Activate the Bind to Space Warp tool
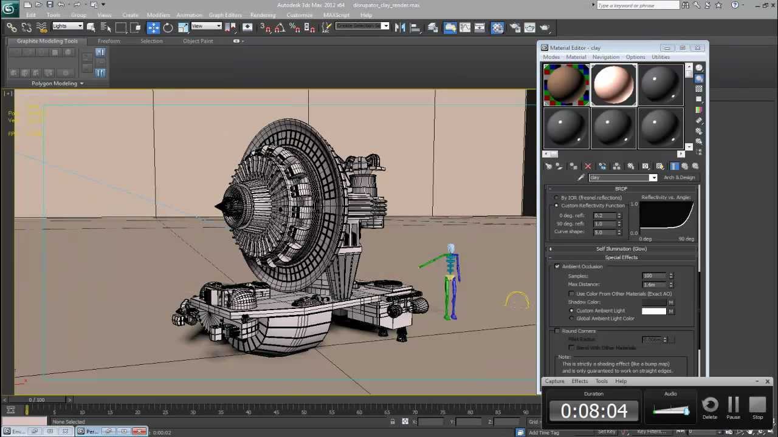This screenshot has height=437, width=778. 41,27
